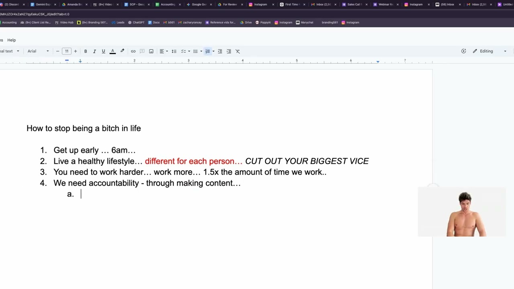Open the Leads bookmark

(x=118, y=22)
